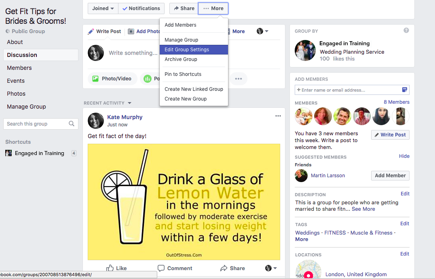
Task: Open the lemon water post image
Action: tap(184, 201)
